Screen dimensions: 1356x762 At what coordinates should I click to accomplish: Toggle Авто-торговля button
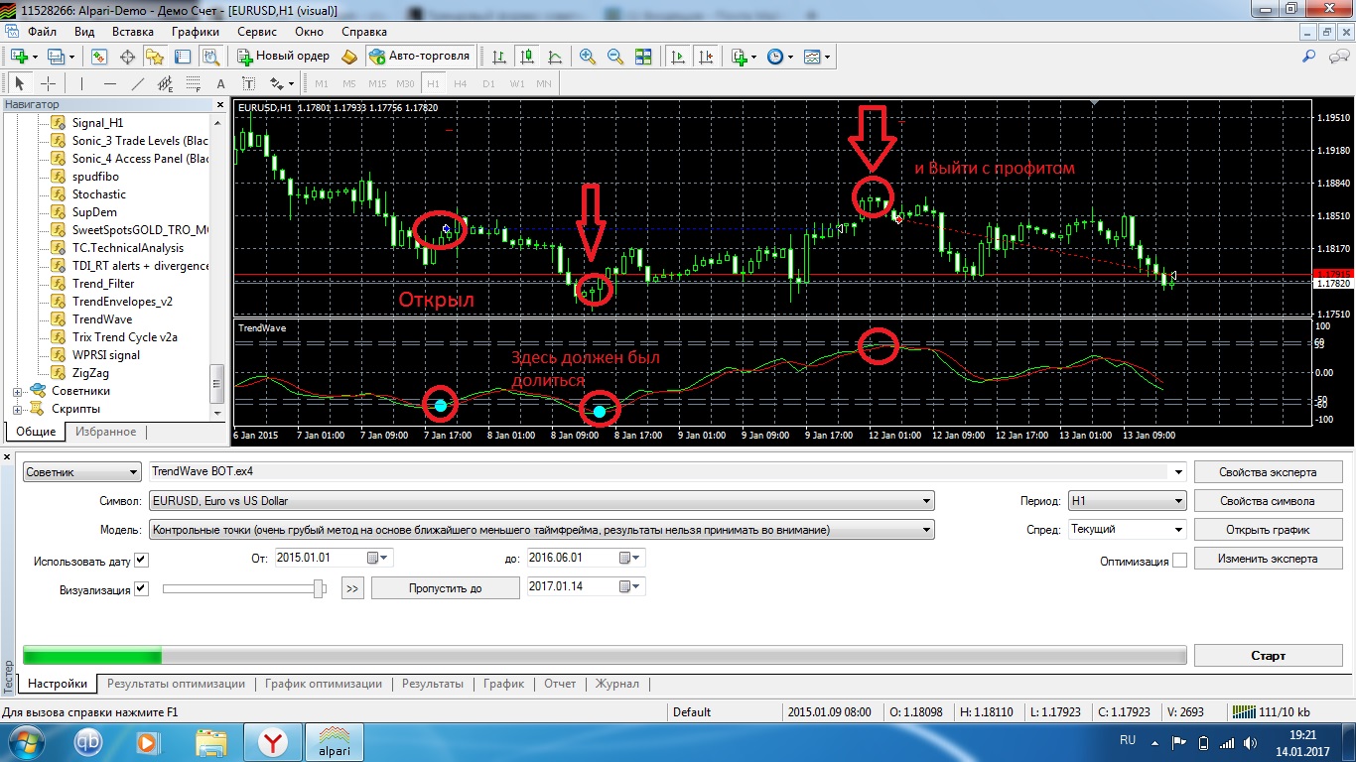pos(421,57)
